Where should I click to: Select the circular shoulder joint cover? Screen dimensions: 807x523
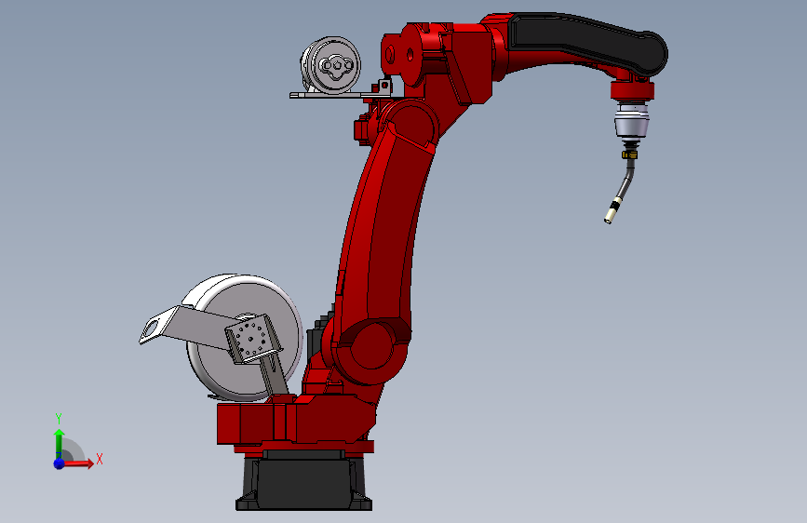tap(370, 345)
